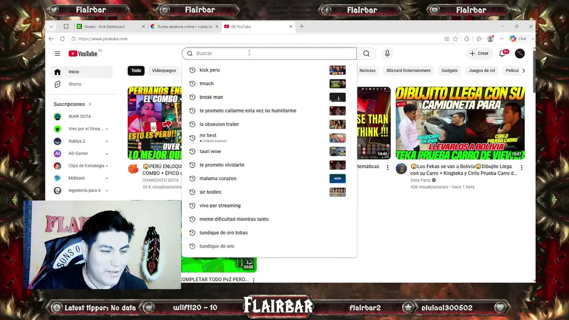Choose the "la obsesion trailer" suggestion
This screenshot has width=569, height=320.
(269, 124)
